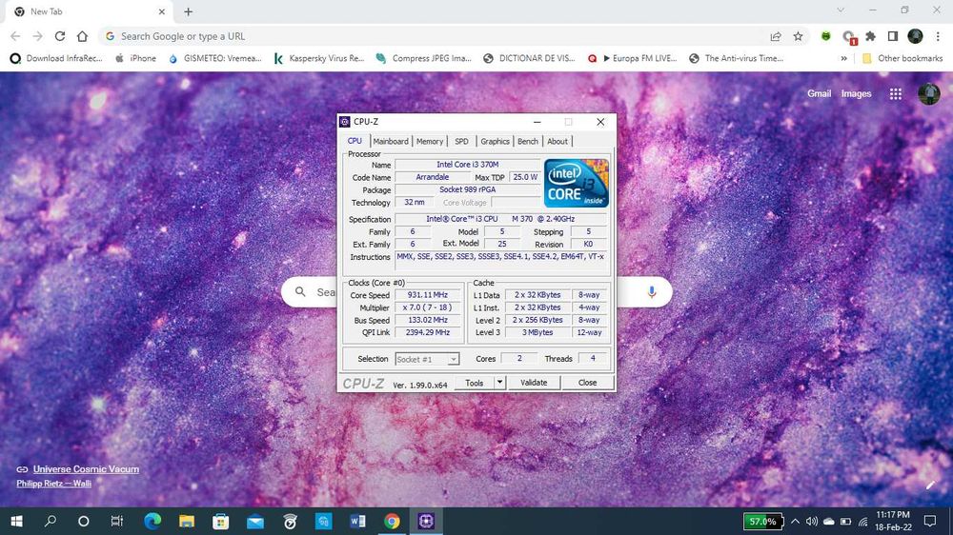Viewport: 953px width, 535px height.
Task: Click the Close button in CPU-Z
Action: (x=587, y=383)
